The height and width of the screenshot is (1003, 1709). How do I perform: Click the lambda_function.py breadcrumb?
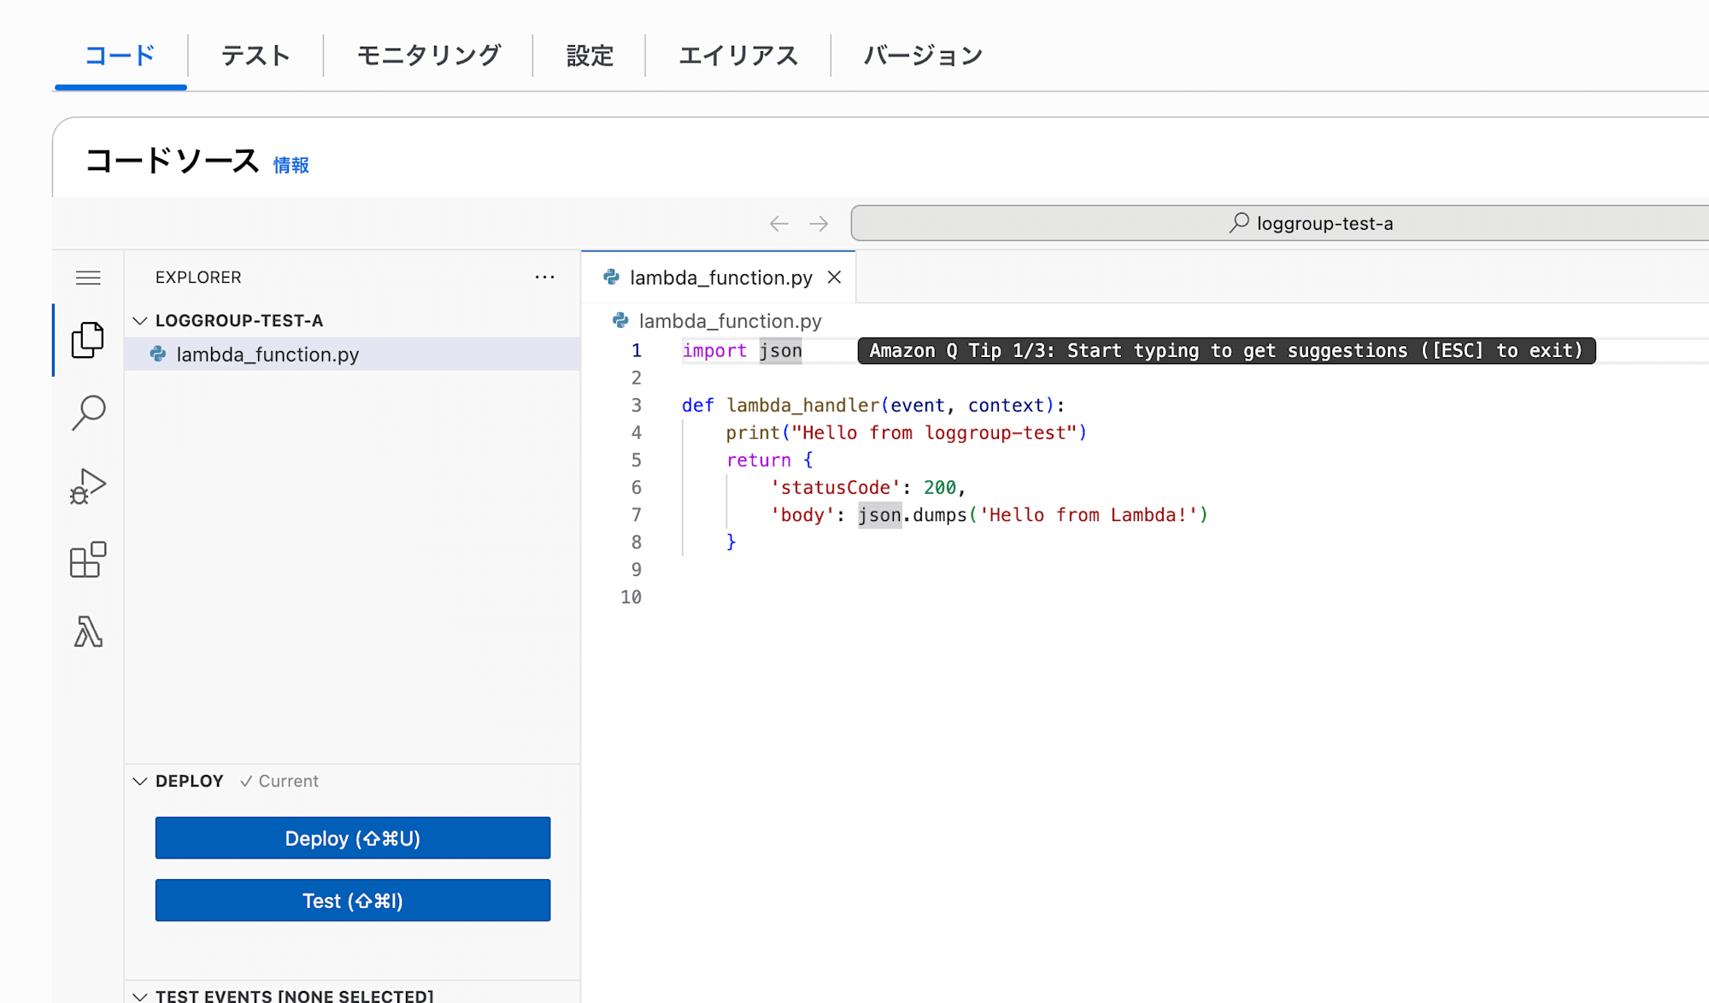pos(730,320)
